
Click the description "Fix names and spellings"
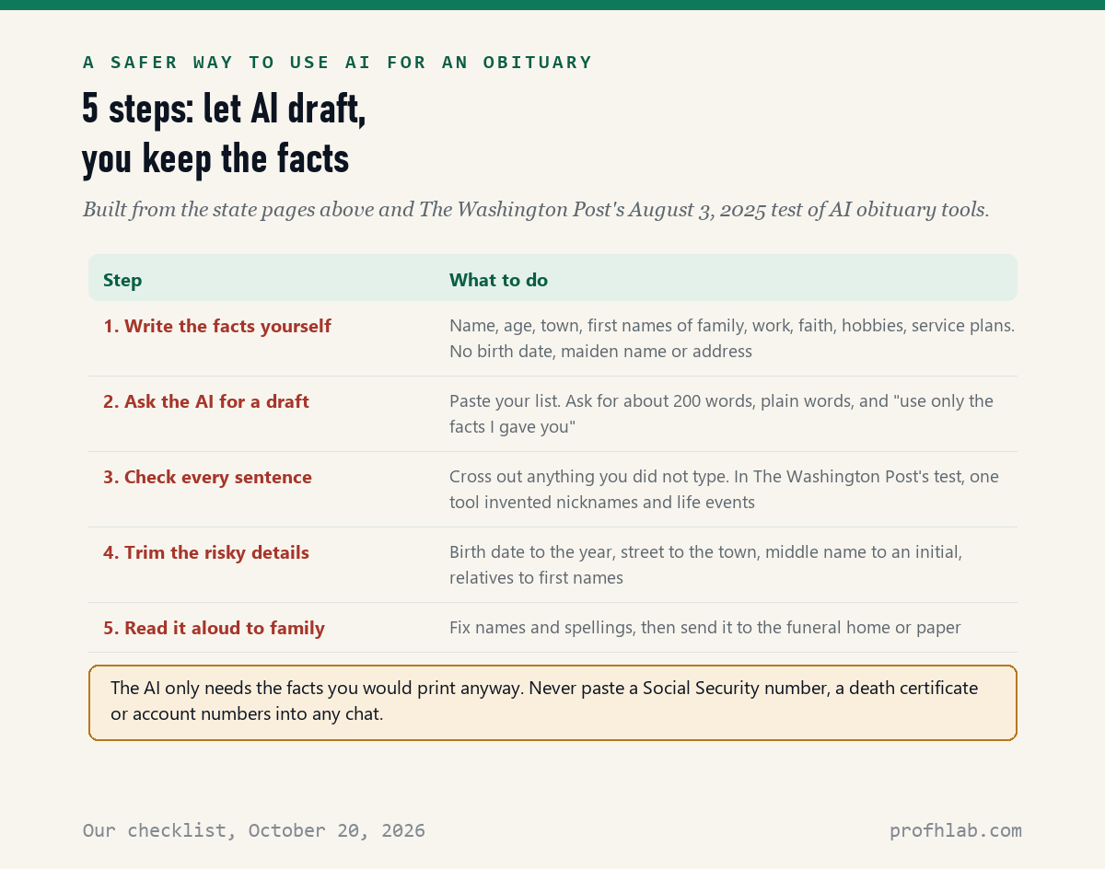point(704,628)
